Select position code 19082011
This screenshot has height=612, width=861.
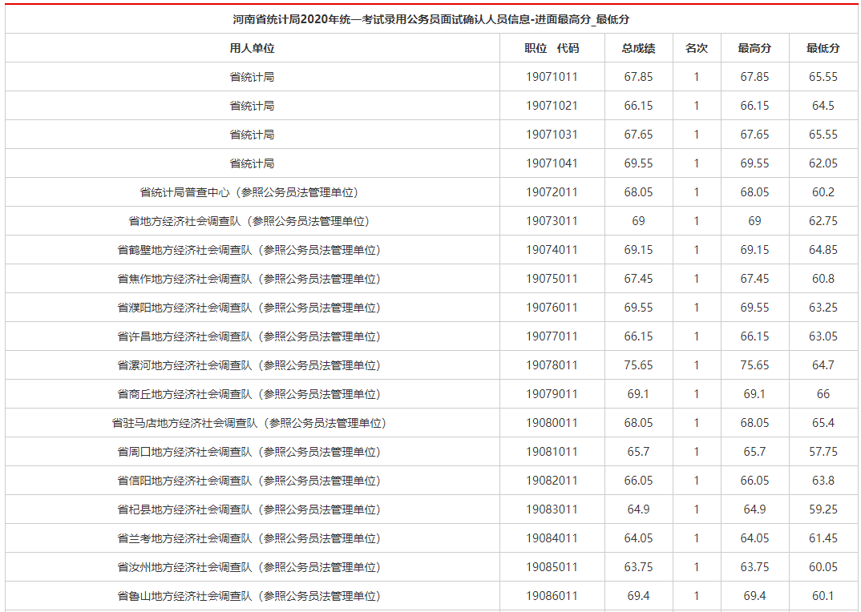tap(552, 481)
